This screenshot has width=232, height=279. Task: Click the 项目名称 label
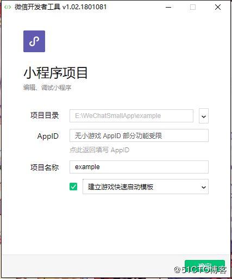tap(45, 168)
